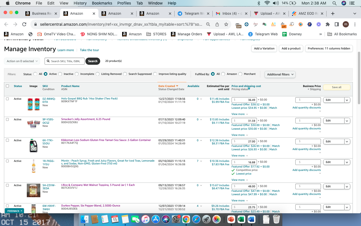Select the Smucker's Jelly Assortment row checkbox
This screenshot has height=226, width=361.
point(7,119)
